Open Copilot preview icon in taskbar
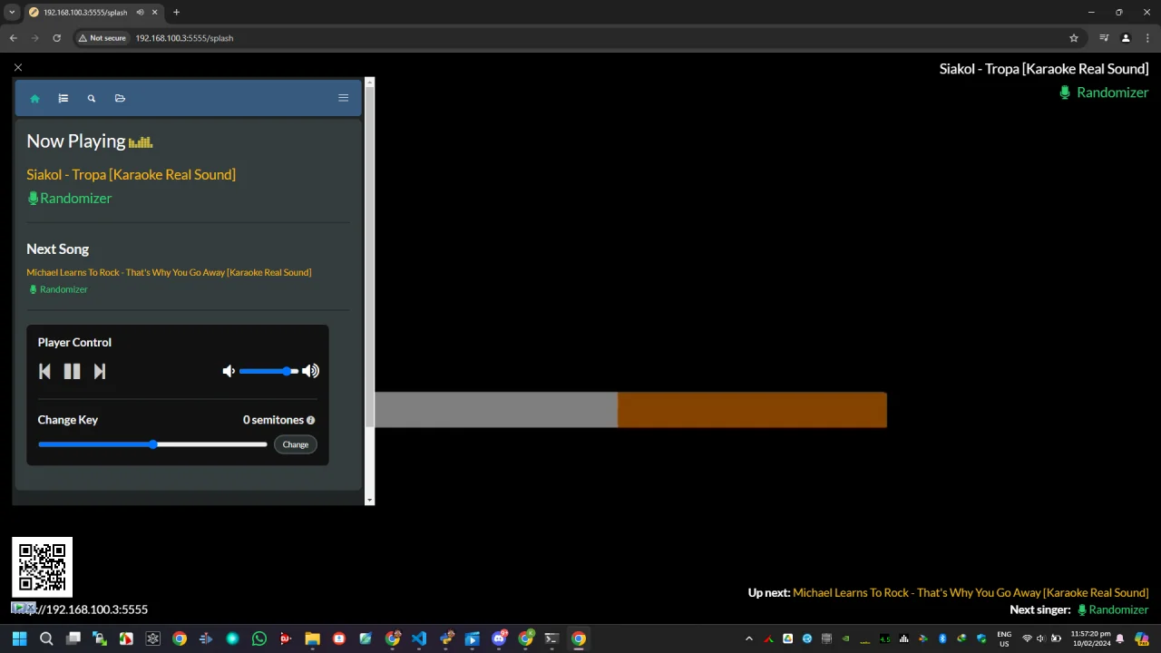 [1142, 638]
